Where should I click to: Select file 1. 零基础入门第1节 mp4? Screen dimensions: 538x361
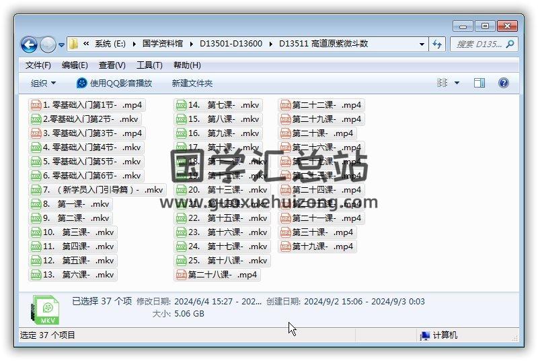tap(87, 105)
